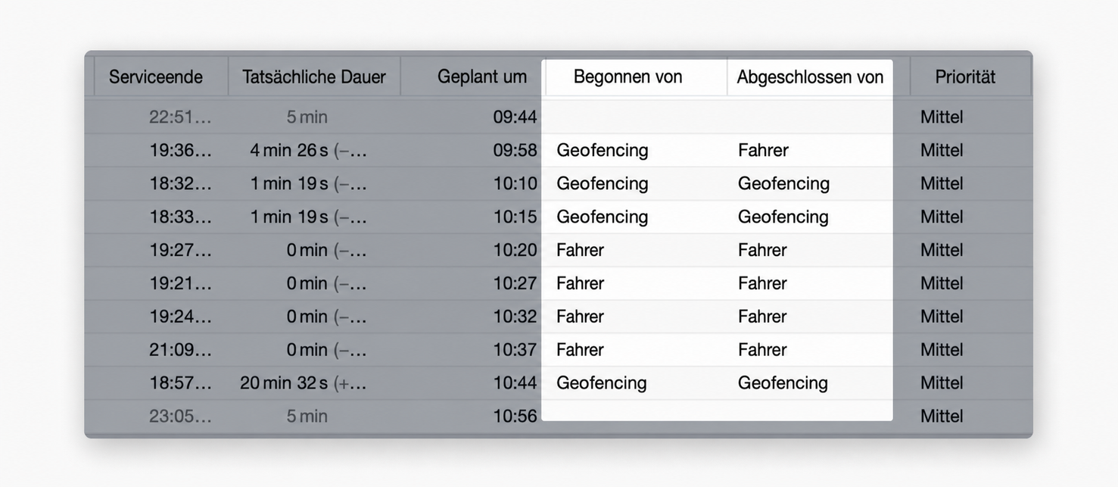Viewport: 1118px width, 487px height.
Task: Select planned time 10:56
Action: point(515,416)
